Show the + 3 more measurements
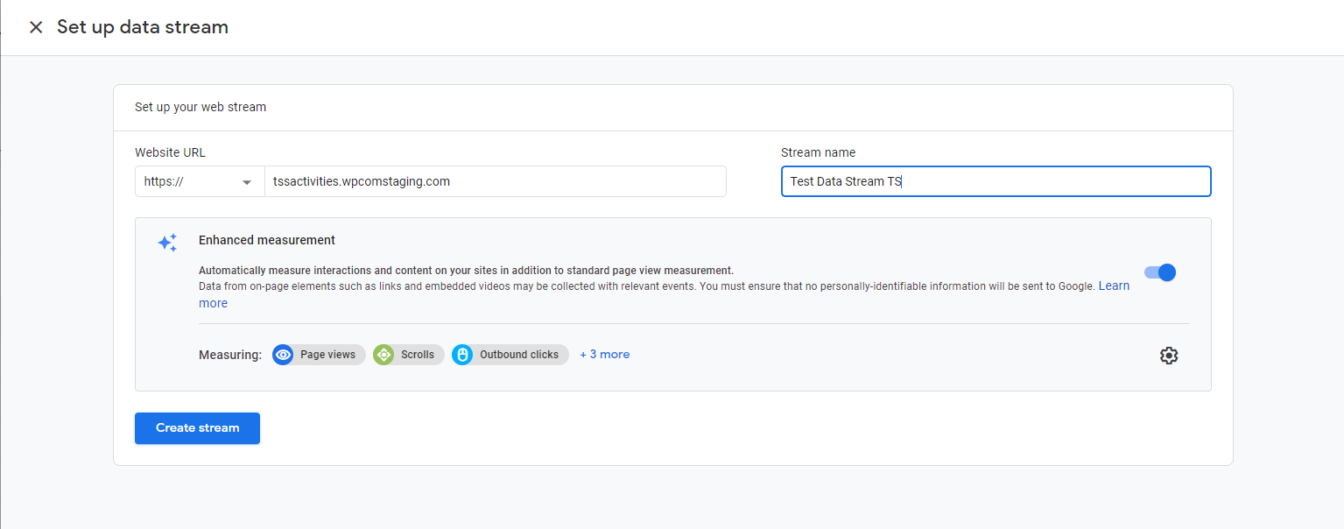The height and width of the screenshot is (529, 1344). click(x=605, y=355)
